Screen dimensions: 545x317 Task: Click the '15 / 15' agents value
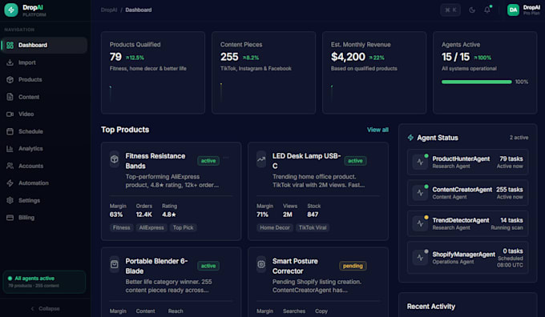tap(455, 57)
